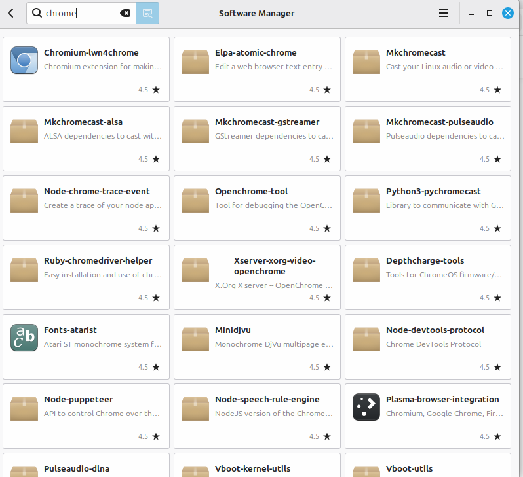The image size is (523, 477).
Task: Click the Fonts-atarist app icon
Action: pyautogui.click(x=24, y=338)
